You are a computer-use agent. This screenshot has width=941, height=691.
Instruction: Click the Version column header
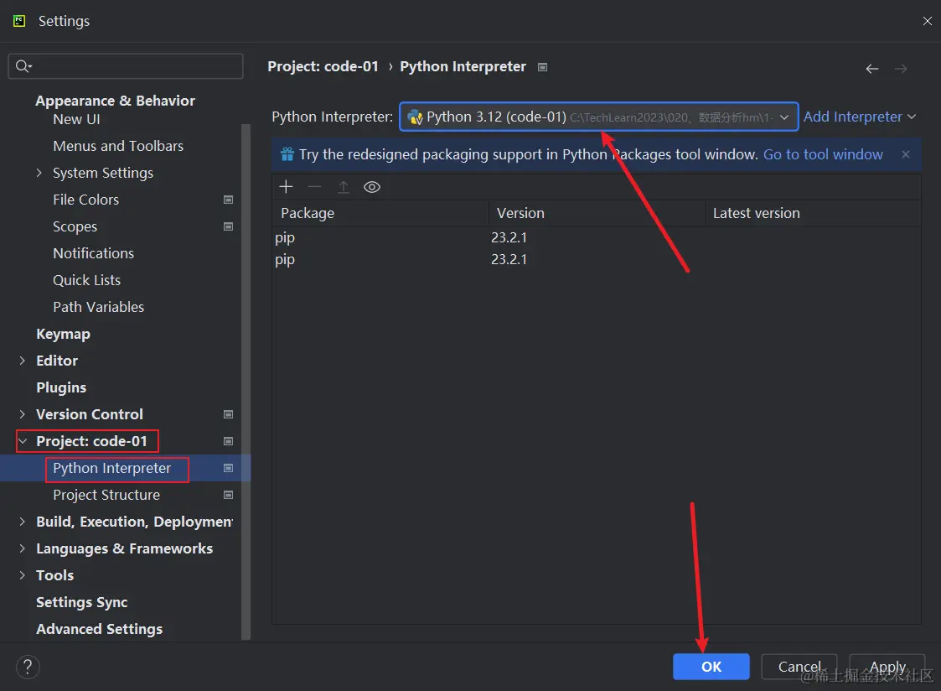pyautogui.click(x=597, y=213)
